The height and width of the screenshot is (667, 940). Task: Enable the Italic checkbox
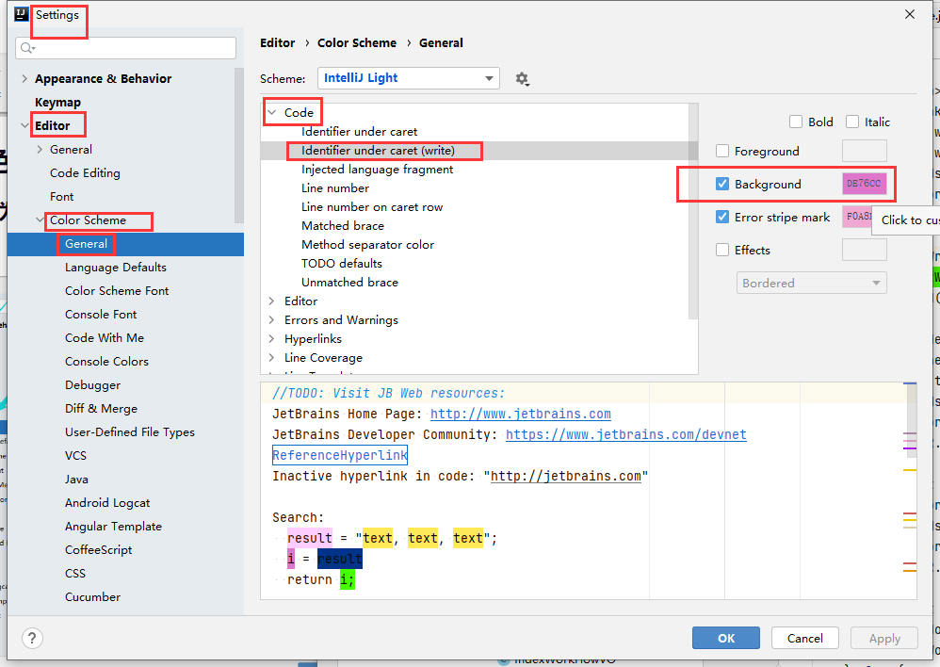(x=851, y=122)
